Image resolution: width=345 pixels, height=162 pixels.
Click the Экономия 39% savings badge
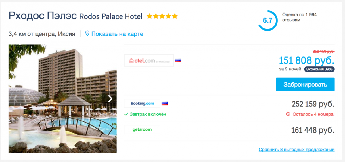click(319, 69)
